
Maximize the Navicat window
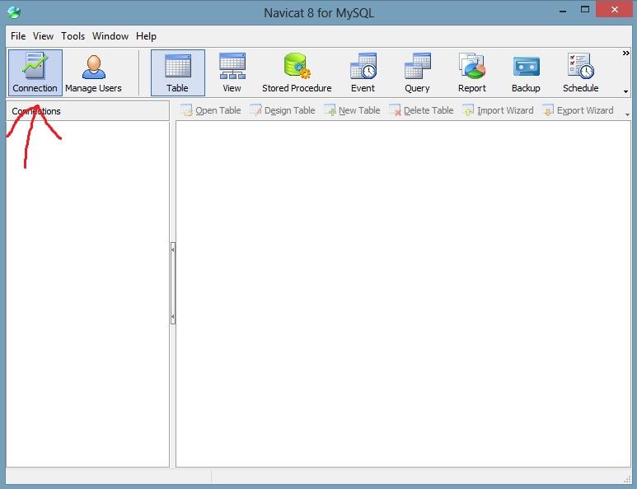pyautogui.click(x=585, y=10)
